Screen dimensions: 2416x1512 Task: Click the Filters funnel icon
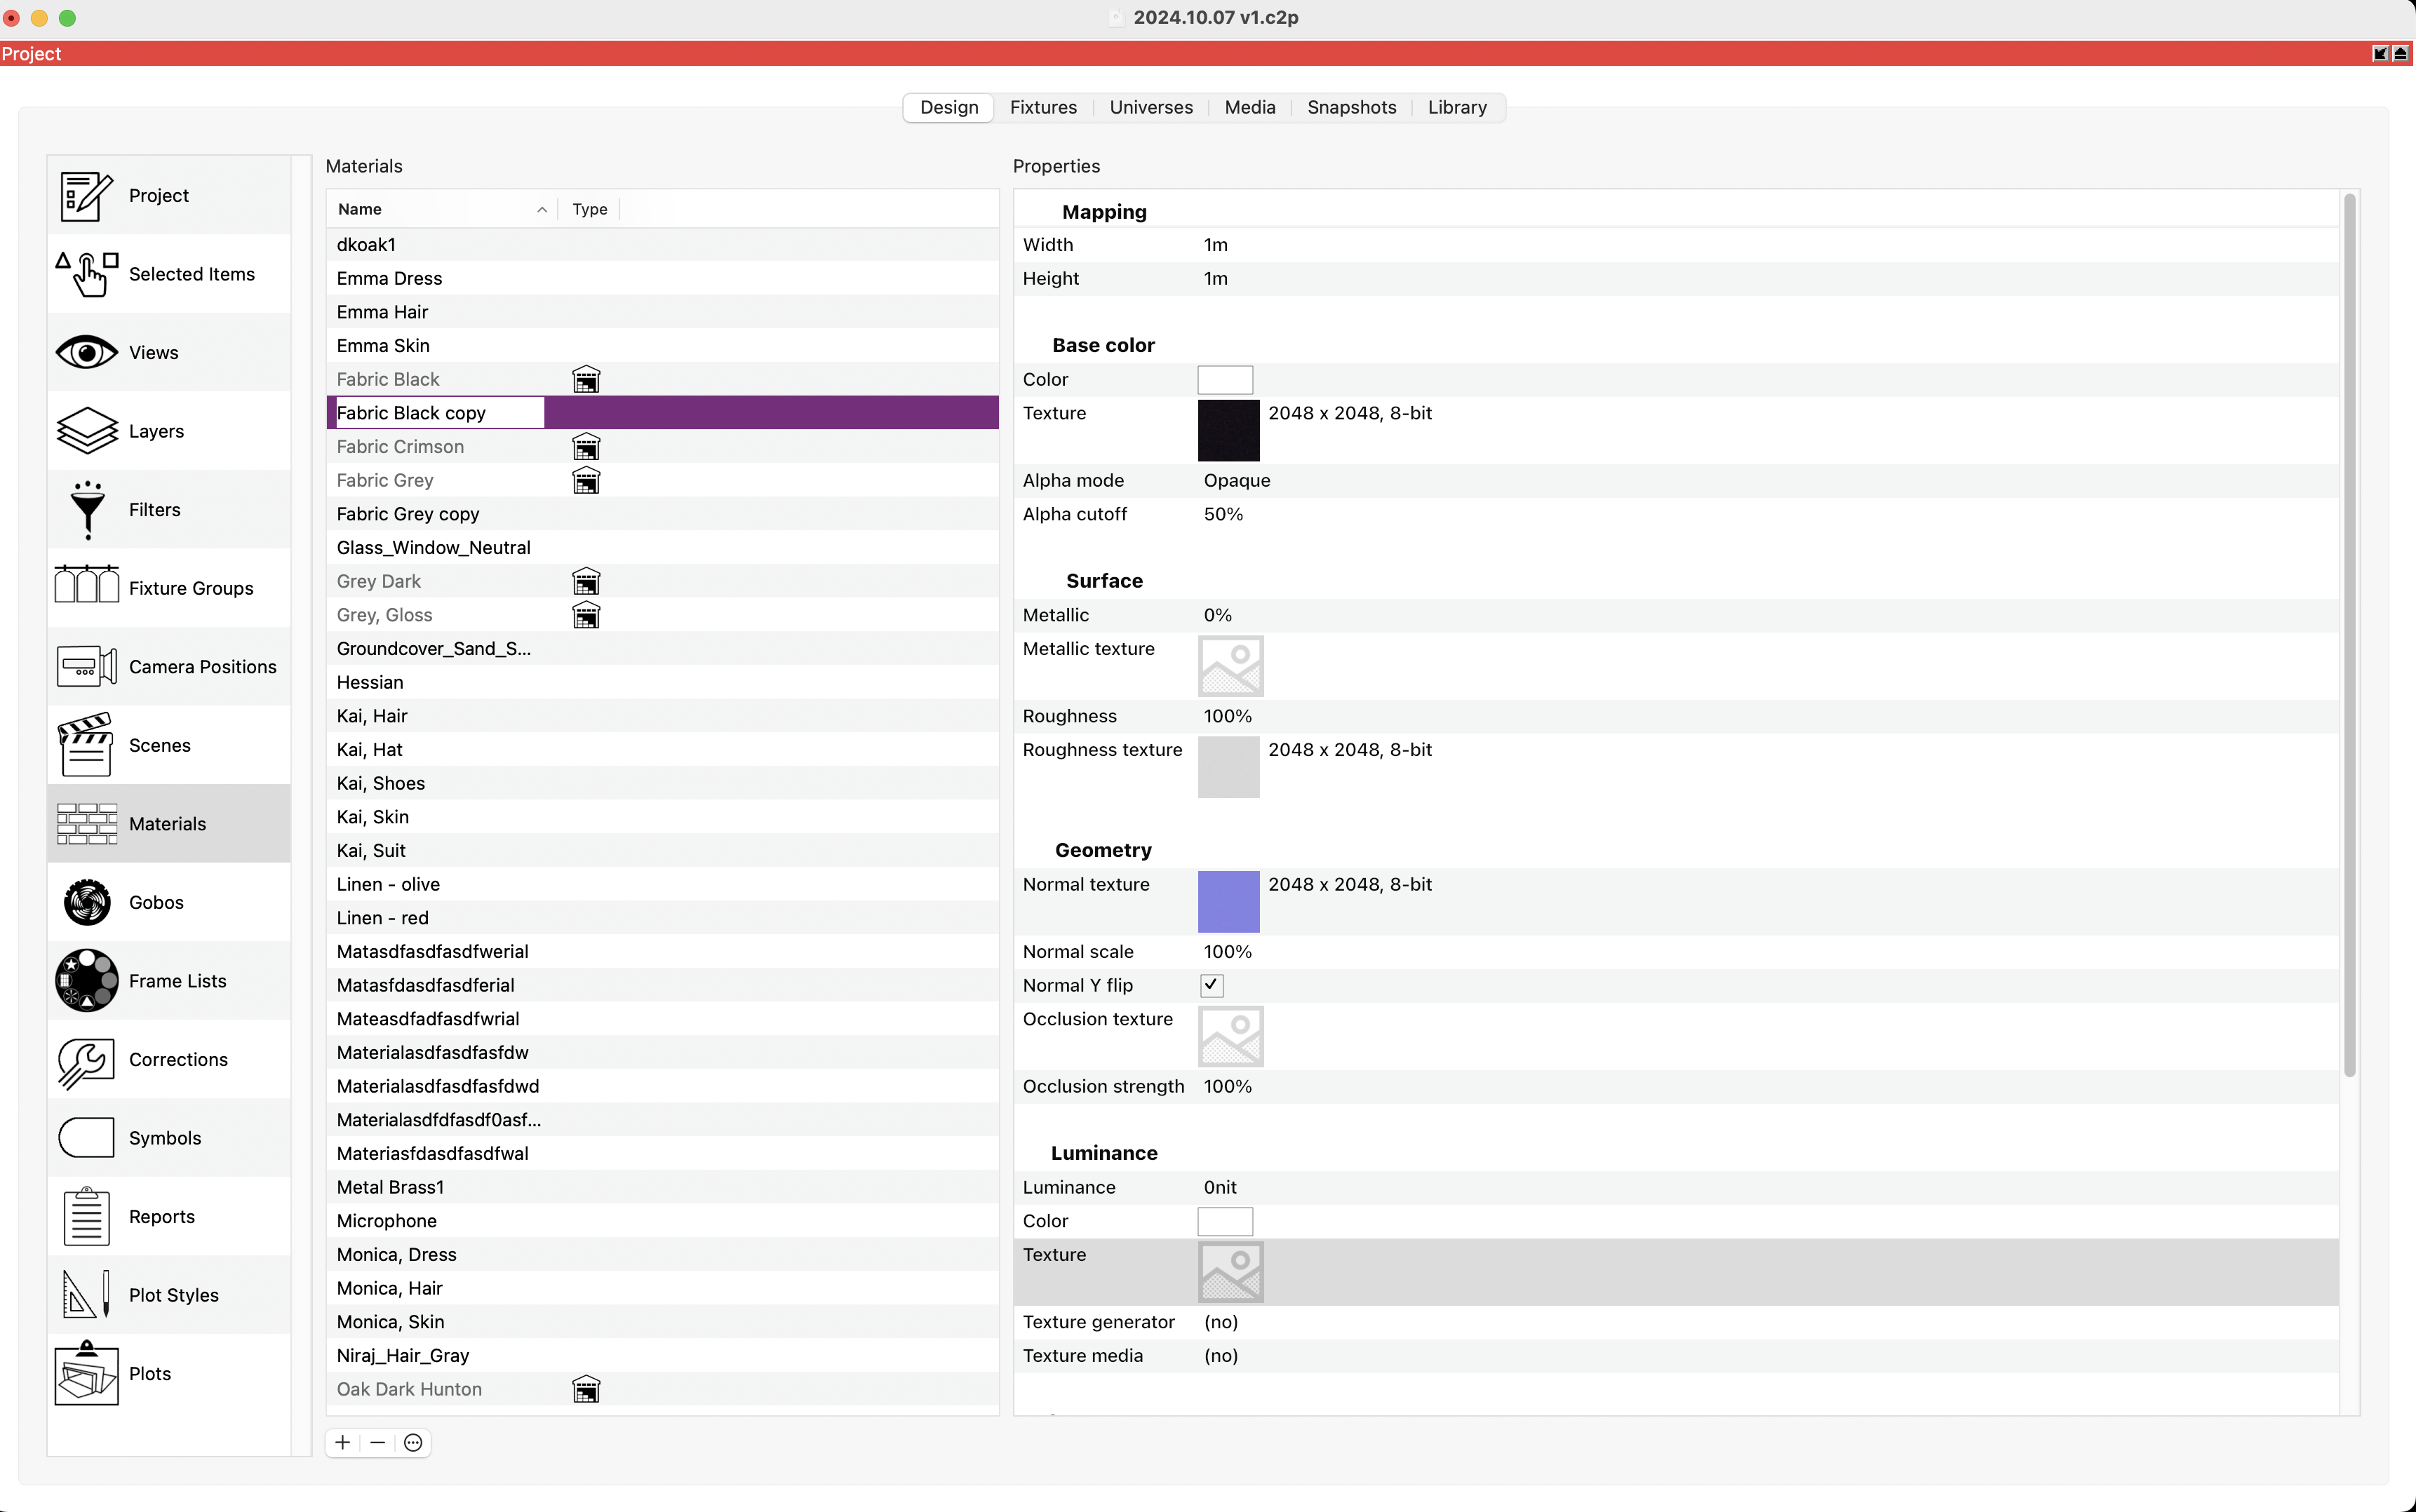87,510
